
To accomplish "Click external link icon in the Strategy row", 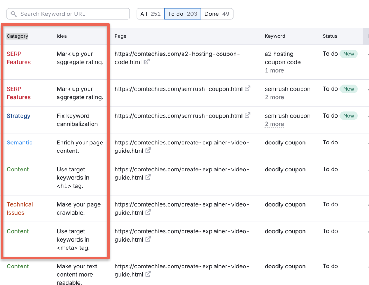I will (248, 116).
